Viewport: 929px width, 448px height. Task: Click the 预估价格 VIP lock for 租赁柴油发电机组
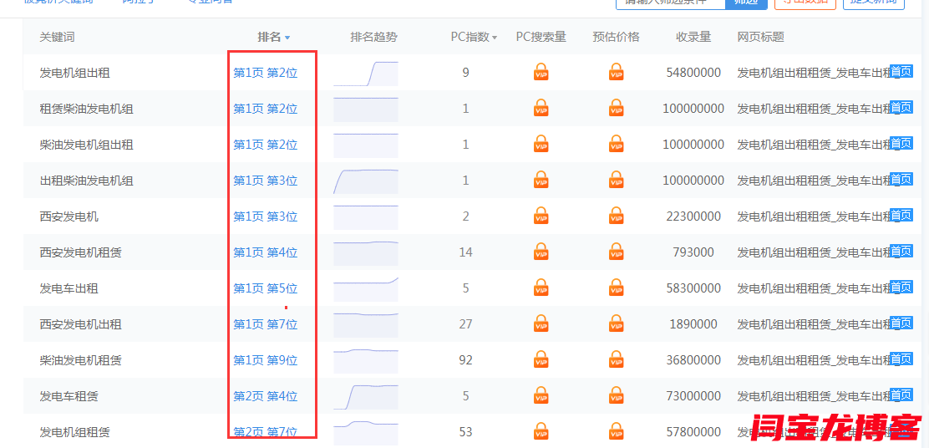617,109
